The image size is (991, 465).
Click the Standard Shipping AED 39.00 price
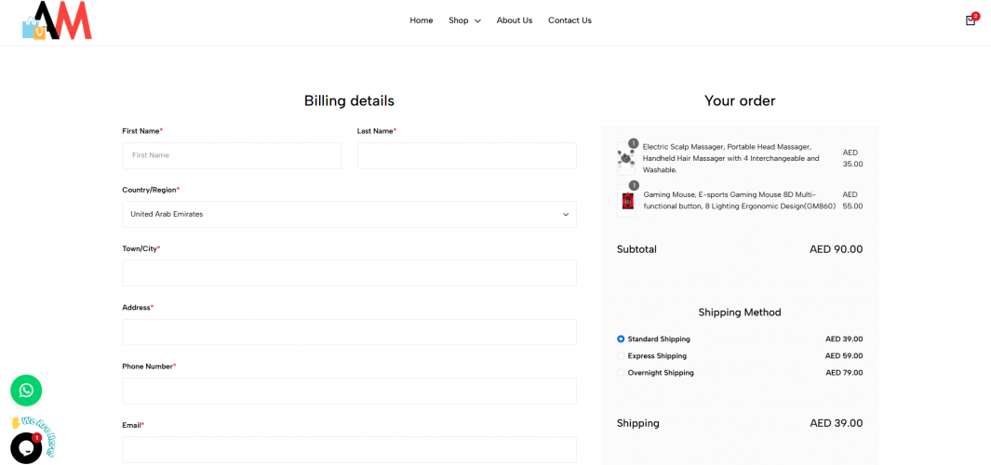tap(844, 339)
